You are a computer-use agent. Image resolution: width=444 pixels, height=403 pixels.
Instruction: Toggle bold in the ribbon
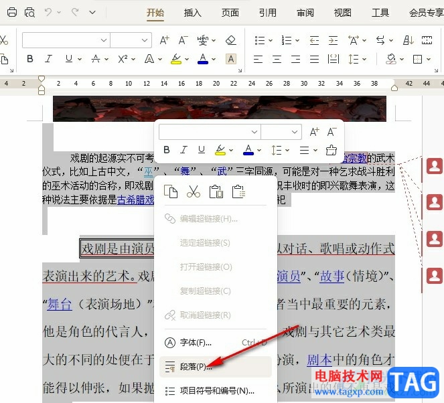coord(30,59)
